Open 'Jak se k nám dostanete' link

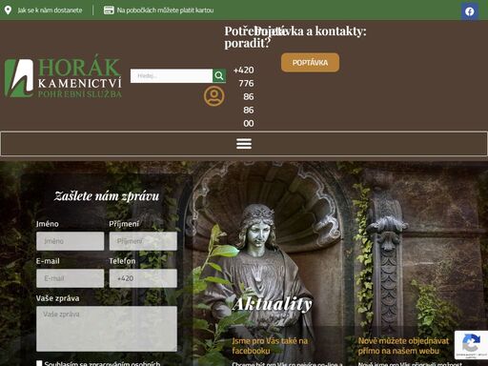point(50,10)
